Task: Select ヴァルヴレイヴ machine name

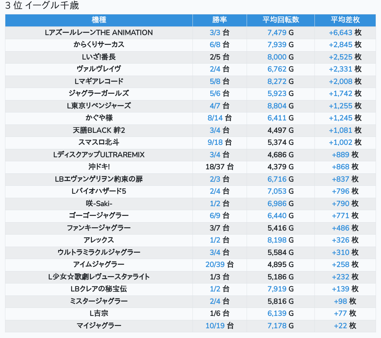Action: pos(99,69)
